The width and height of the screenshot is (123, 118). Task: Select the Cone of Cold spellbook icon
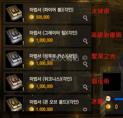click(14, 103)
